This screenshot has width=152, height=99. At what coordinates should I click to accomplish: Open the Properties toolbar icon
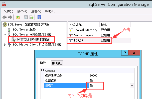(26, 17)
